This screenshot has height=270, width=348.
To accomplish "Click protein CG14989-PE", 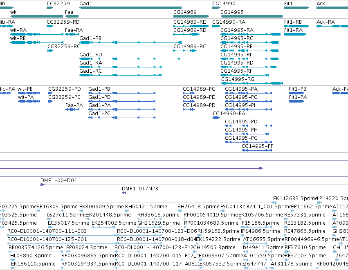I will [x=189, y=101].
